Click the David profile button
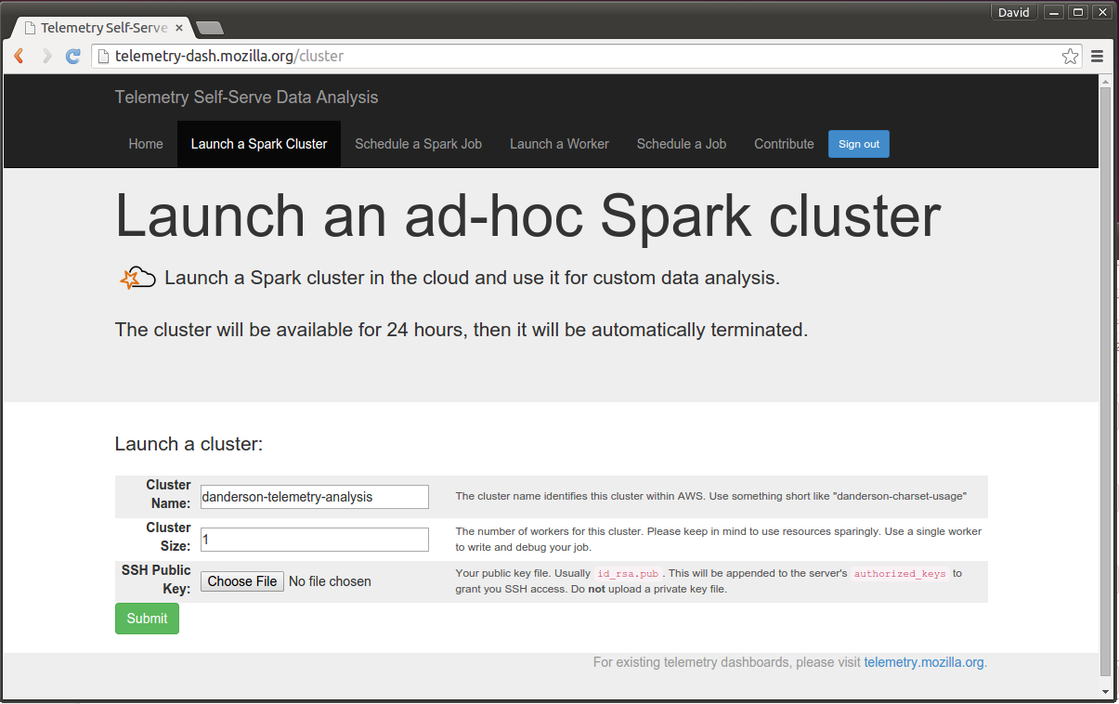This screenshot has width=1119, height=704. 1014,12
